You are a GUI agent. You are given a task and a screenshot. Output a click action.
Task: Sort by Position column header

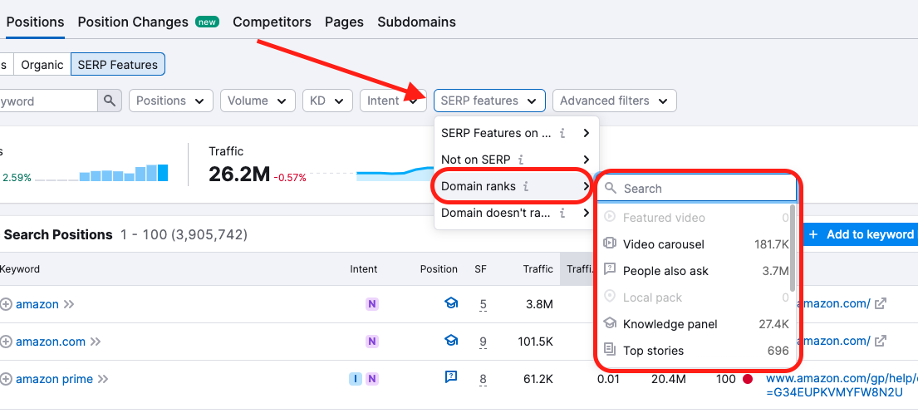439,269
